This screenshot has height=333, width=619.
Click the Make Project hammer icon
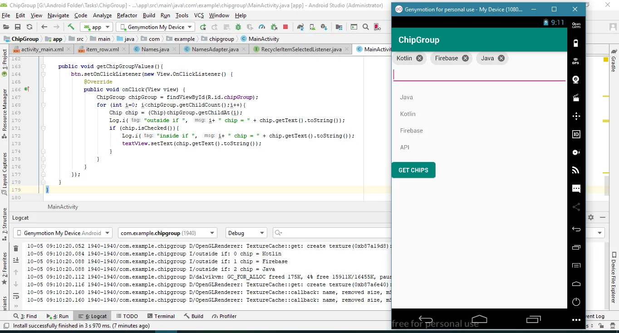pyautogui.click(x=71, y=27)
